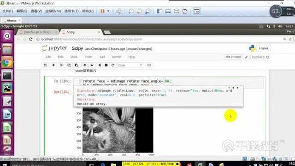The width and height of the screenshot is (295, 166).
Task: Save the notebook with the Jupyter save icon
Action: 45,65
